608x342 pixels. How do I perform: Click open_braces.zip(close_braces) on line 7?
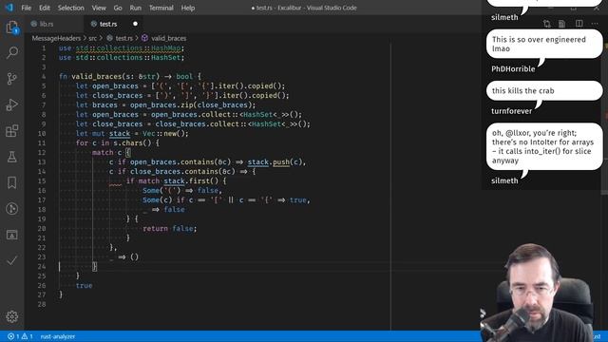pos(191,105)
